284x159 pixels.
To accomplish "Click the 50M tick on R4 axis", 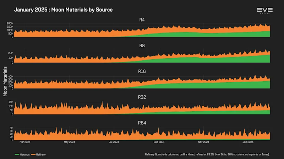I will click(x=11, y=34).
